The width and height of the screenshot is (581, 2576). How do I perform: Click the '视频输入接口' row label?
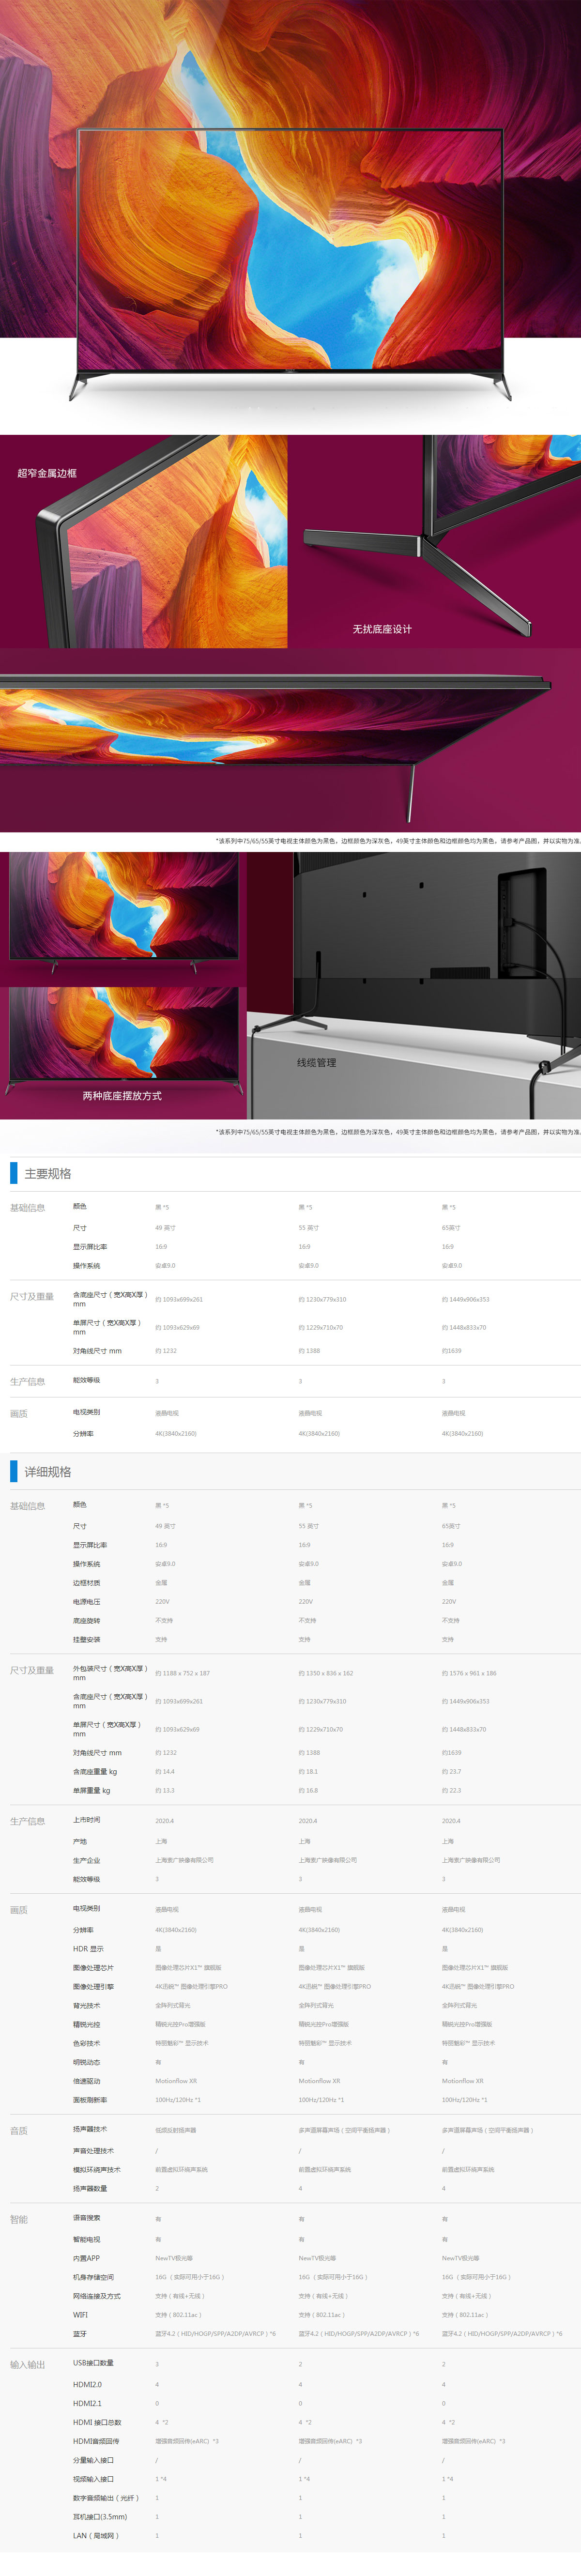coord(93,2479)
